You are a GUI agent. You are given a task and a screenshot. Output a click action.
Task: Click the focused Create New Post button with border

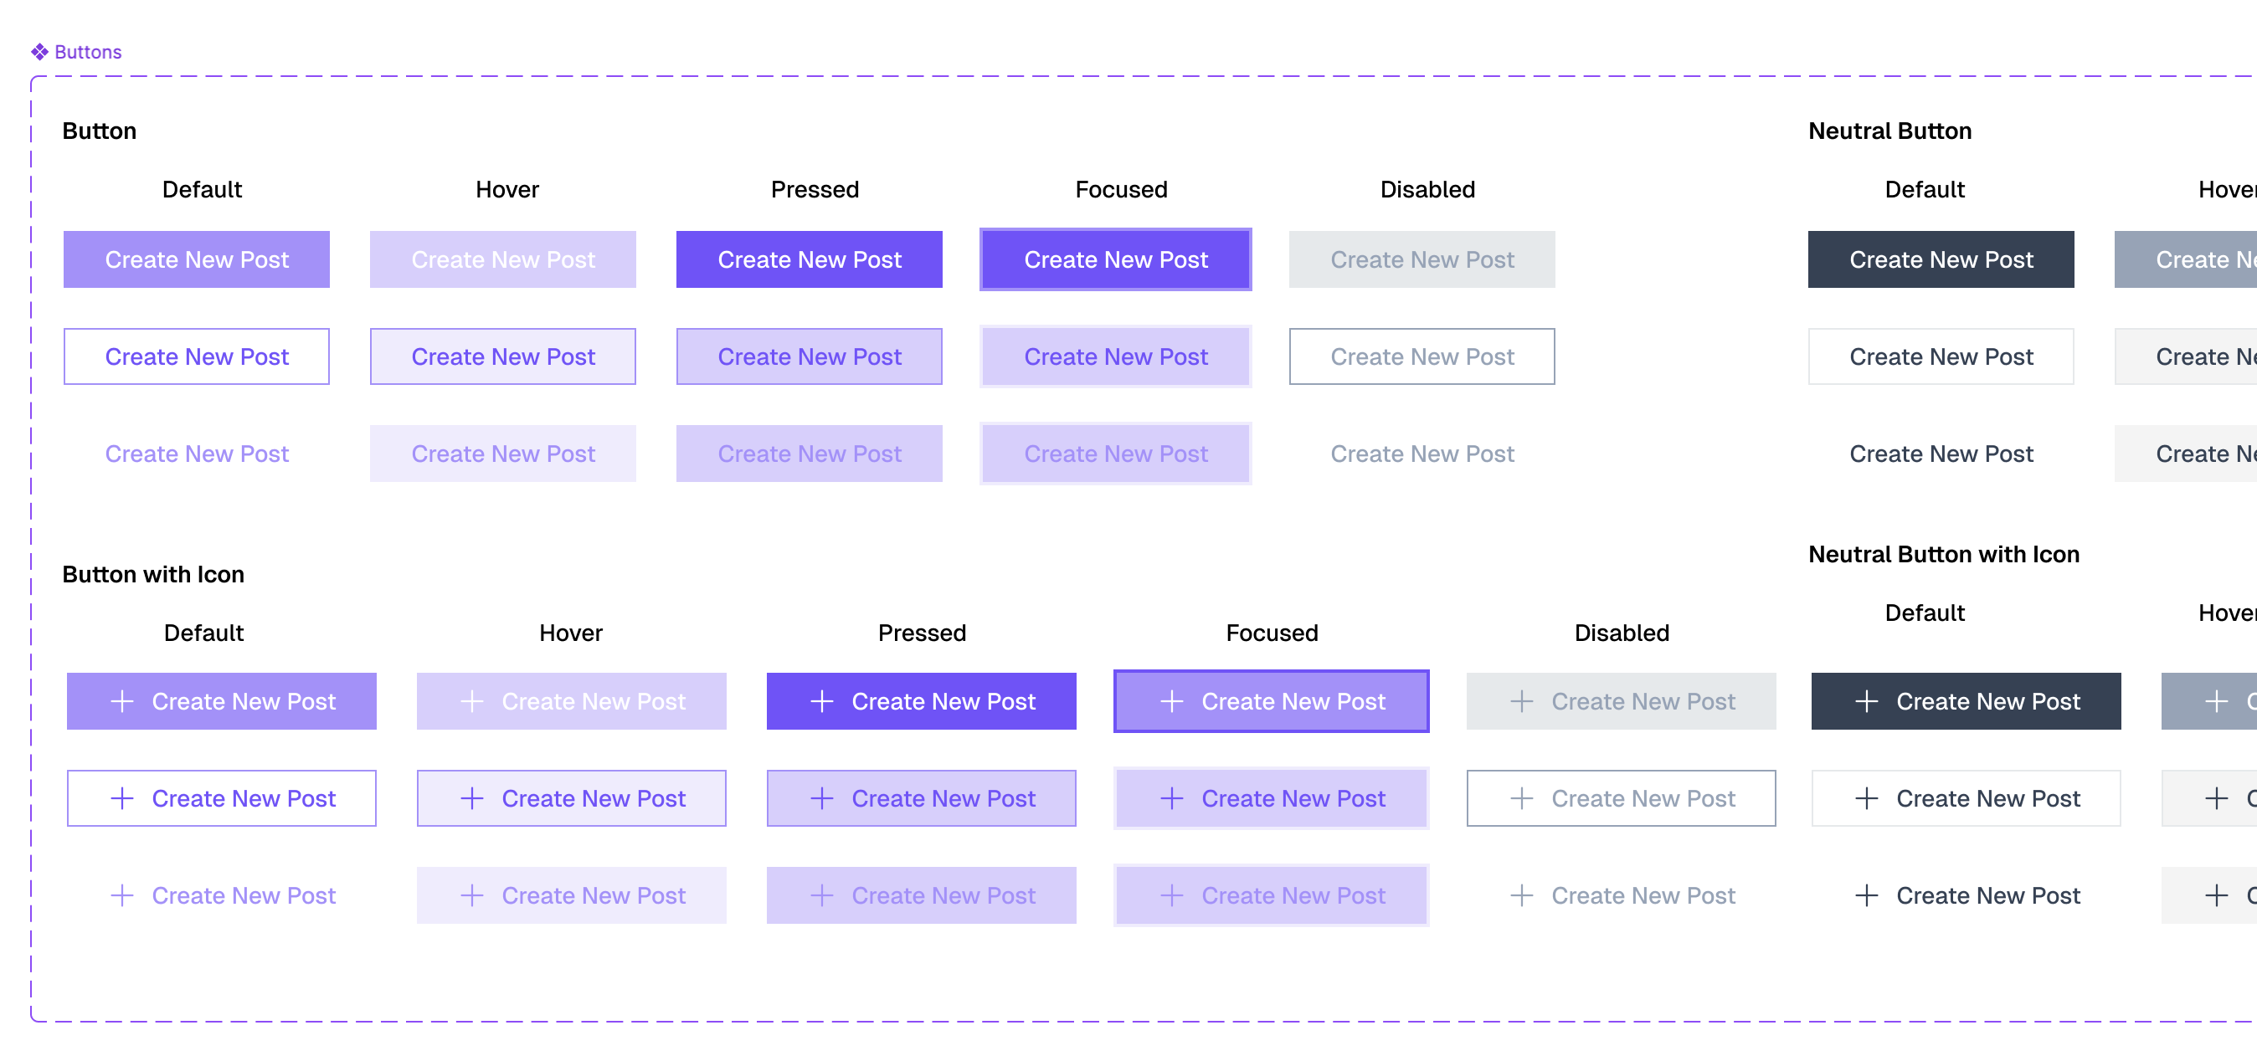[1115, 259]
